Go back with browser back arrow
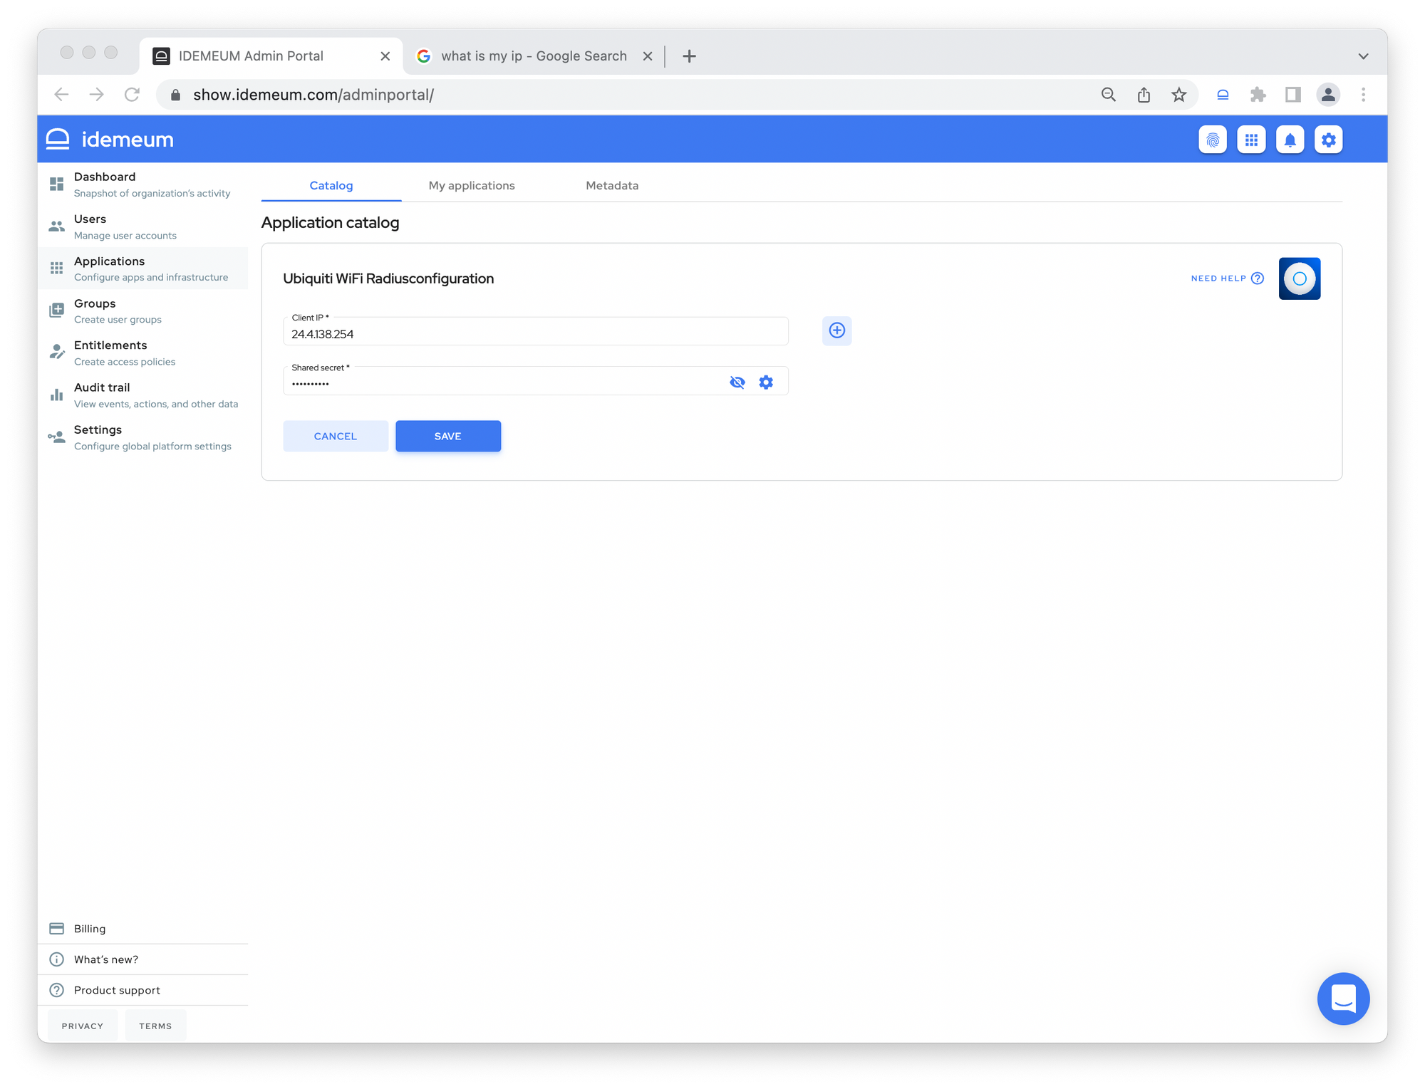 pyautogui.click(x=61, y=95)
